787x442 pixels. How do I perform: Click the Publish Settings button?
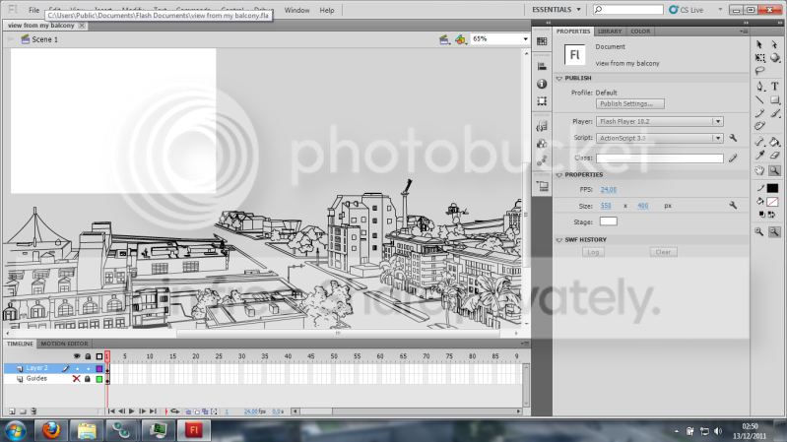630,103
